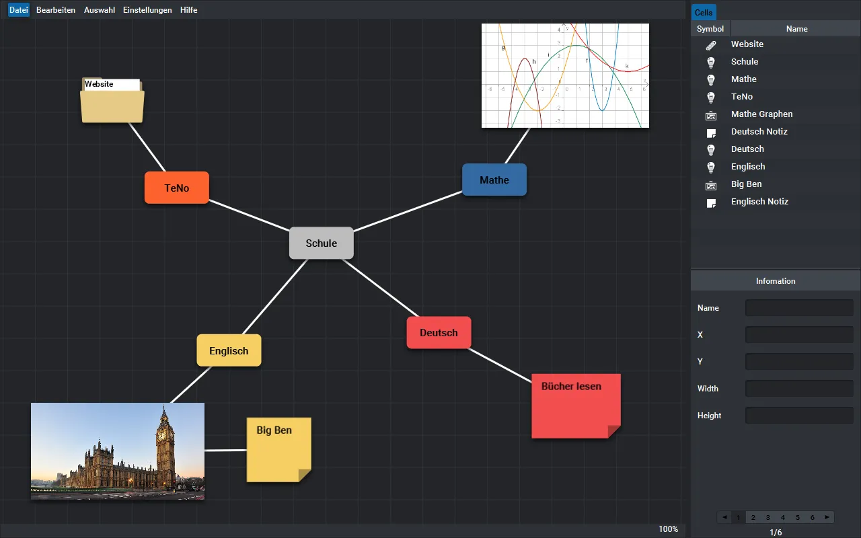Viewport: 861px width, 538px height.
Task: Click the paperclip icon beside Website
Action: click(710, 45)
